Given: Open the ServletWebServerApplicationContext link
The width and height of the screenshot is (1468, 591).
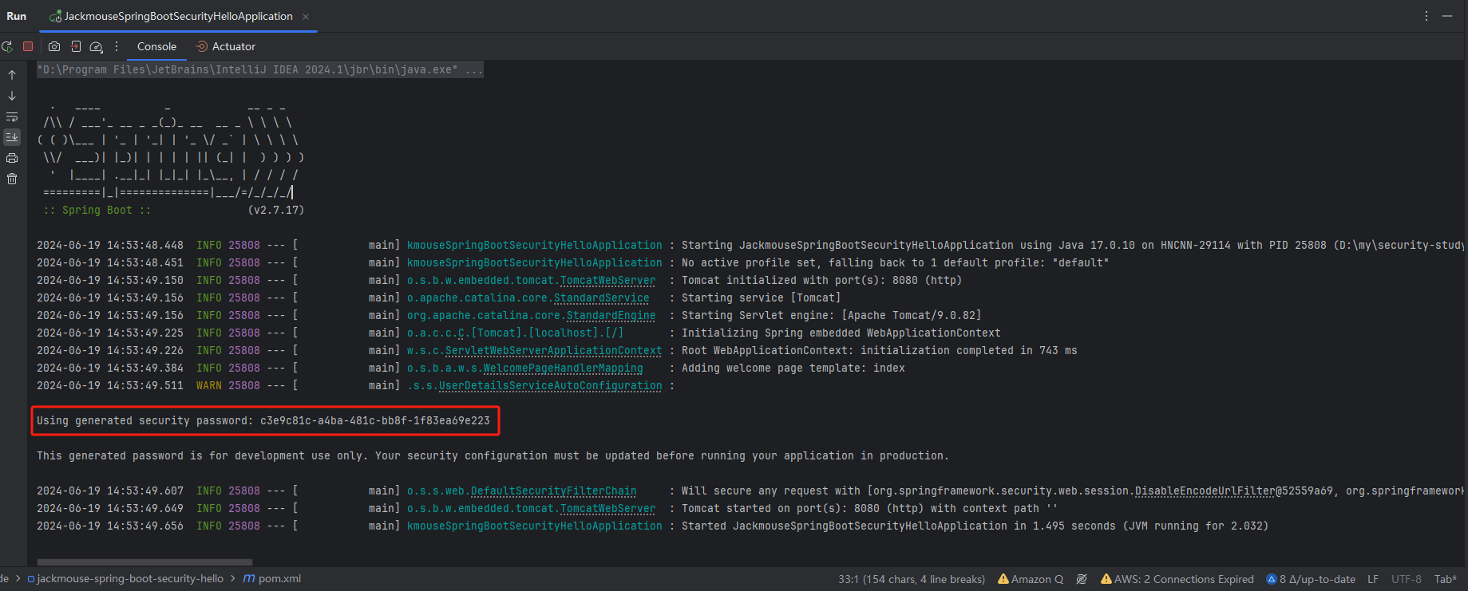Looking at the screenshot, I should 553,351.
